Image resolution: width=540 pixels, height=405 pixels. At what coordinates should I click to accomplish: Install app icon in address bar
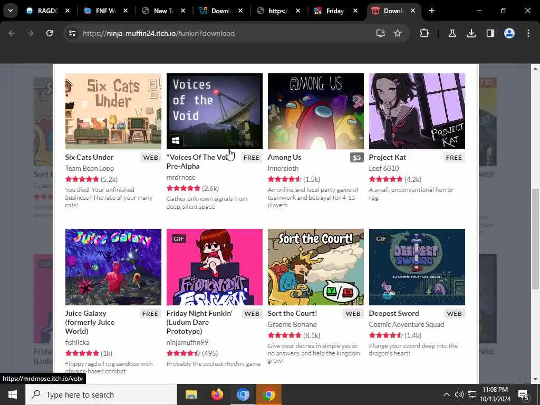381,33
